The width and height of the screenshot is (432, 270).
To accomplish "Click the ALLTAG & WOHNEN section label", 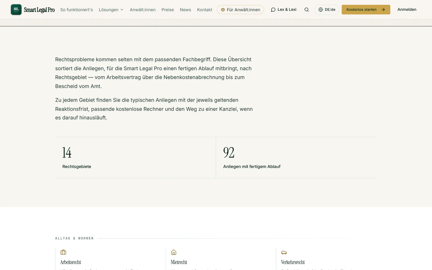I will coord(74,238).
